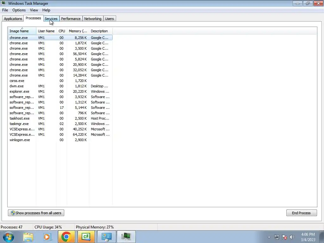Select the Processes tab
The height and width of the screenshot is (243, 324).
click(x=33, y=18)
